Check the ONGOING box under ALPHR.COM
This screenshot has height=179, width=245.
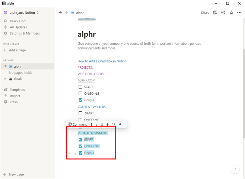(80, 94)
